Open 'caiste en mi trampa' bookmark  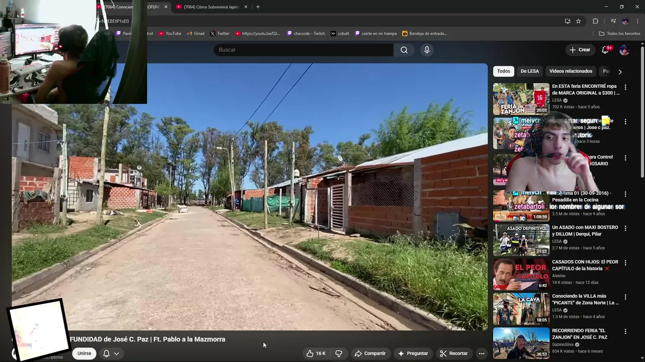(x=376, y=34)
